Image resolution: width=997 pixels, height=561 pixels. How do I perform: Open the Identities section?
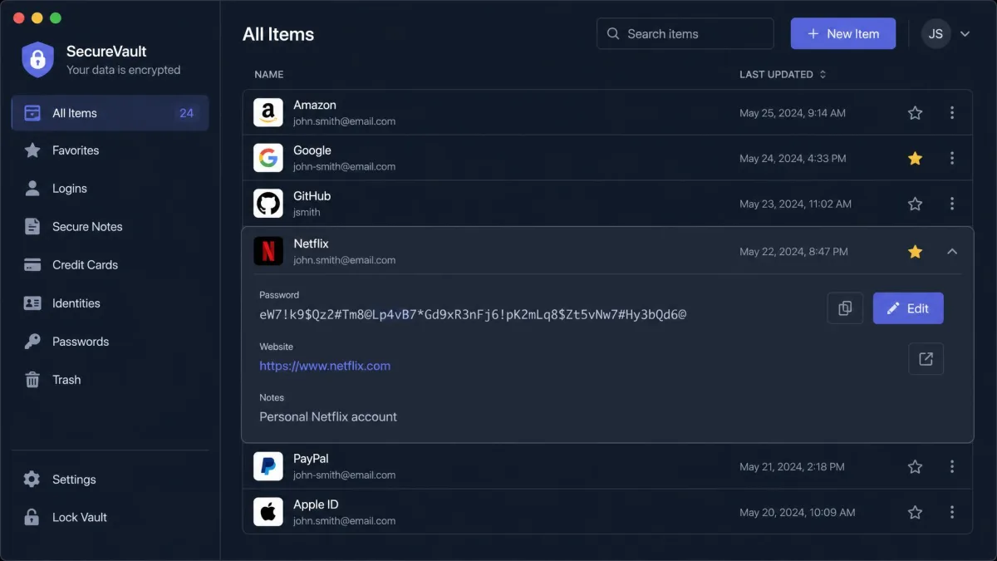click(x=110, y=303)
